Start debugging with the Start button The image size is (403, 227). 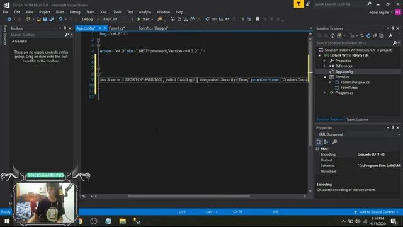point(145,19)
